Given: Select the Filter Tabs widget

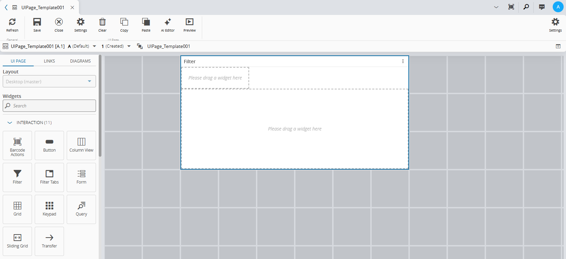Looking at the screenshot, I should coord(49,177).
